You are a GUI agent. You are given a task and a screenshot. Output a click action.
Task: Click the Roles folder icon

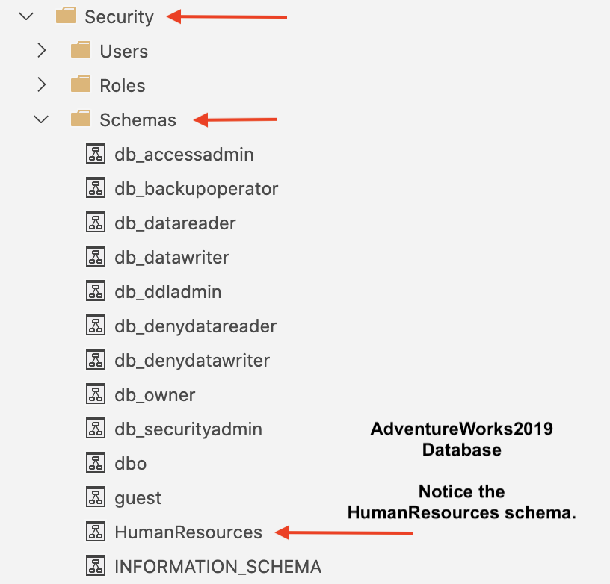tap(81, 85)
